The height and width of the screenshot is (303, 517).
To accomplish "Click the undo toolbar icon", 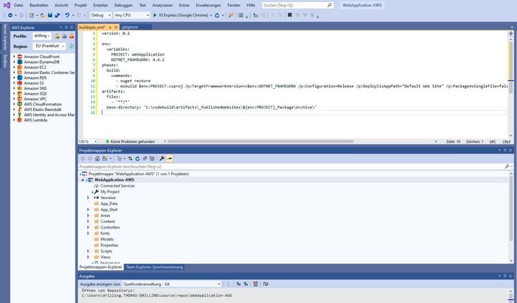I will (x=67, y=15).
